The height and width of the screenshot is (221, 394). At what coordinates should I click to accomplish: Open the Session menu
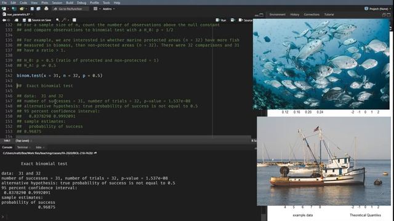(x=57, y=2)
